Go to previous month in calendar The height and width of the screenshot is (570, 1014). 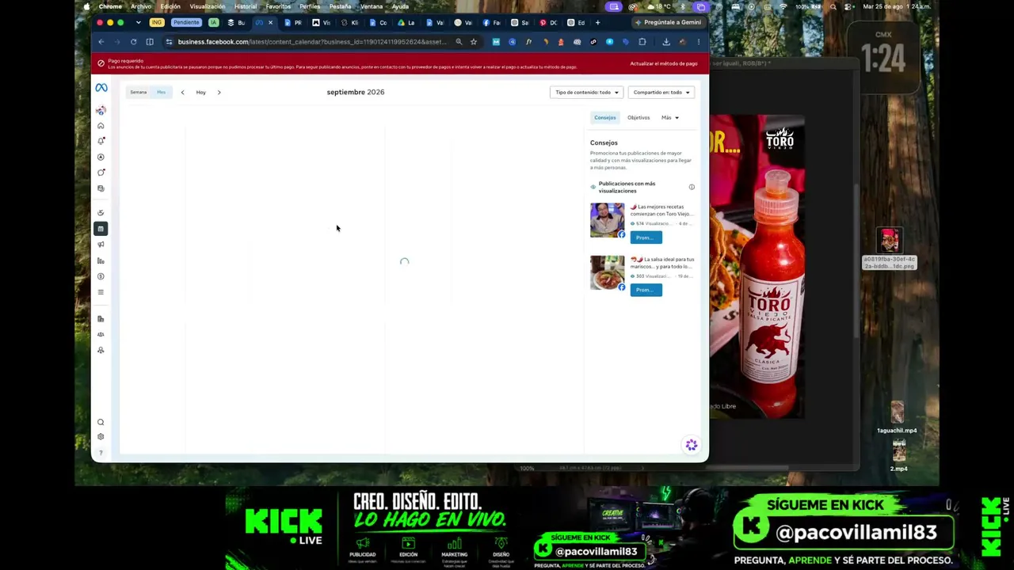[x=182, y=93]
